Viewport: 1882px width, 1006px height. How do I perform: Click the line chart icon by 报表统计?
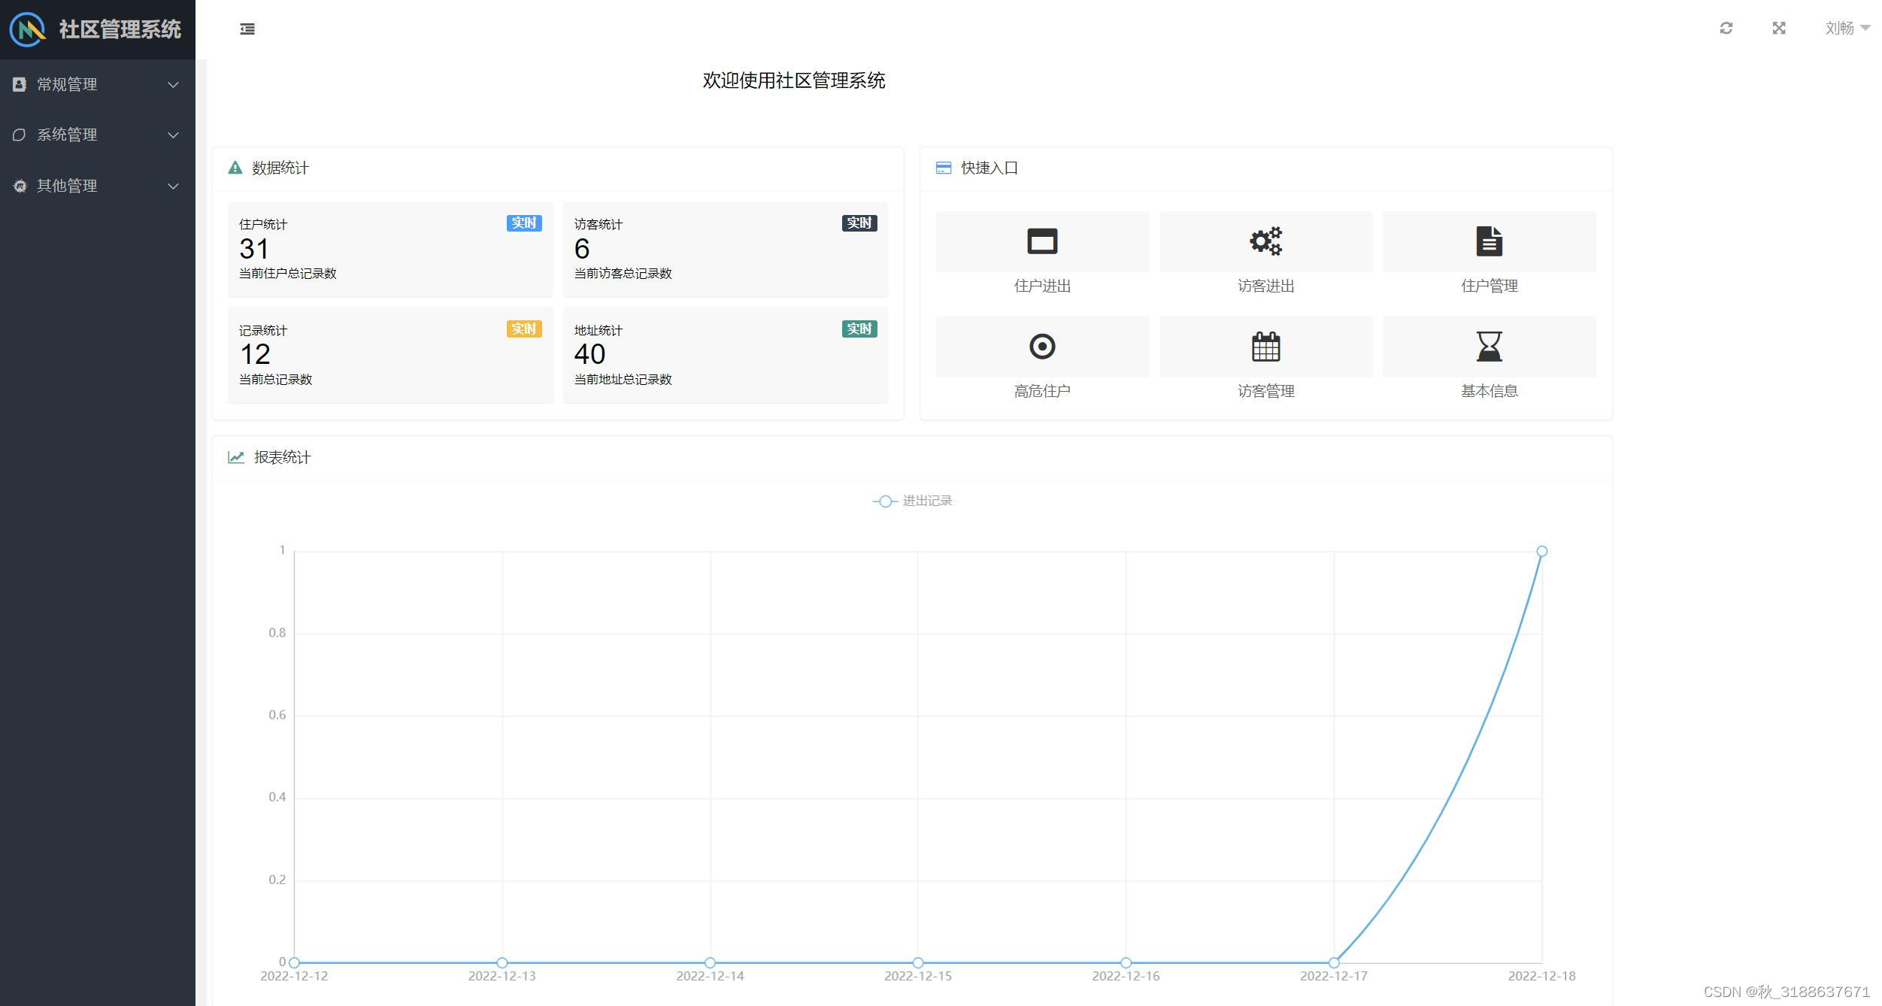pos(236,457)
